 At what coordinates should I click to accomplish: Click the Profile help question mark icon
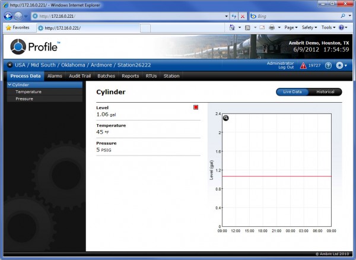pos(328,66)
